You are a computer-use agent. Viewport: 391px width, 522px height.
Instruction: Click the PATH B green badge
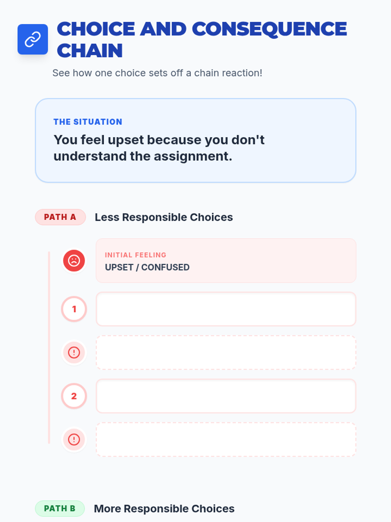(60, 508)
